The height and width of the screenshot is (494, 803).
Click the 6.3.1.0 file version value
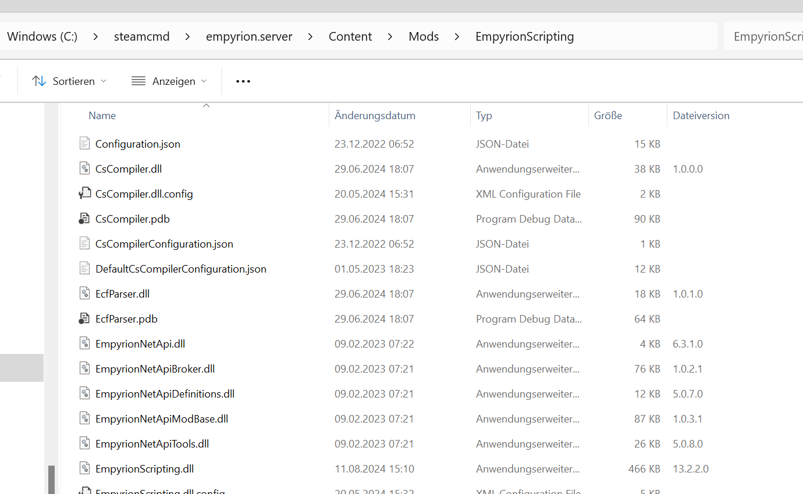(x=688, y=343)
